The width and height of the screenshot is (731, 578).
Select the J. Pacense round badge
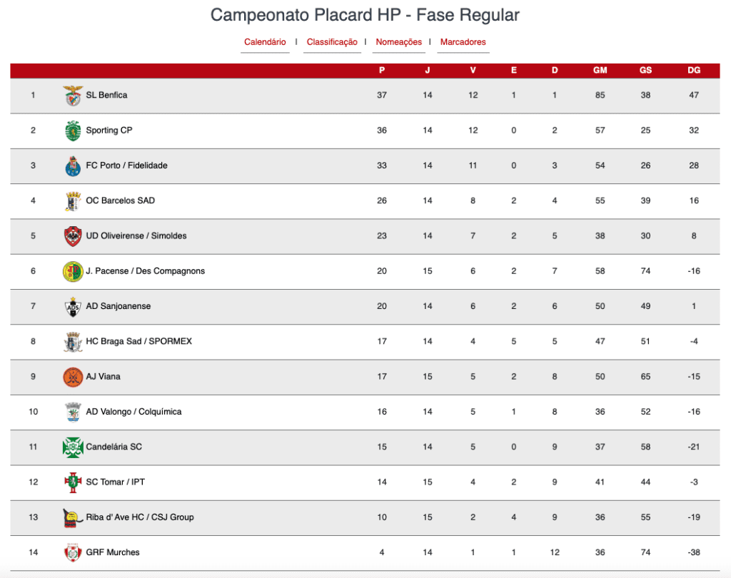coord(73,271)
